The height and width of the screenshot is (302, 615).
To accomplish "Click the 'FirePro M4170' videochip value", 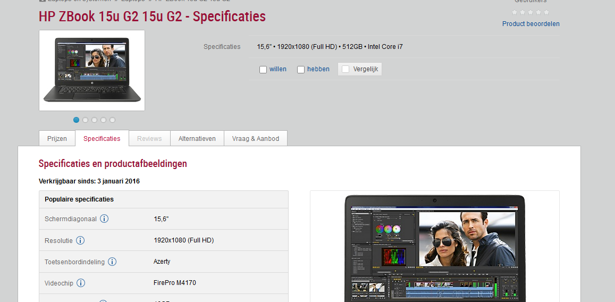I will pyautogui.click(x=174, y=283).
